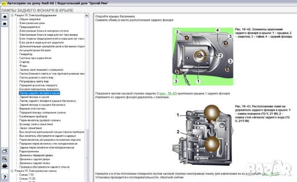Open Блок реле в нише для ног водителя
This screenshot has width=297, height=182.
(41, 43)
